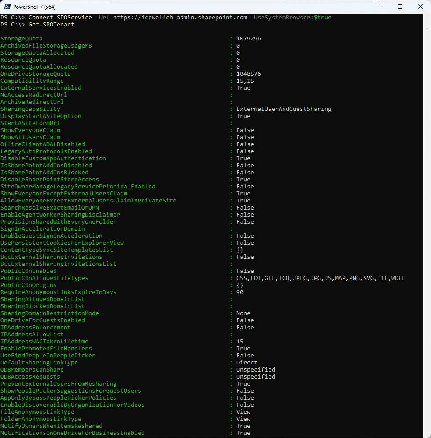
Task: Click the PowerShell 7 (x64) window title
Action: click(34, 7)
